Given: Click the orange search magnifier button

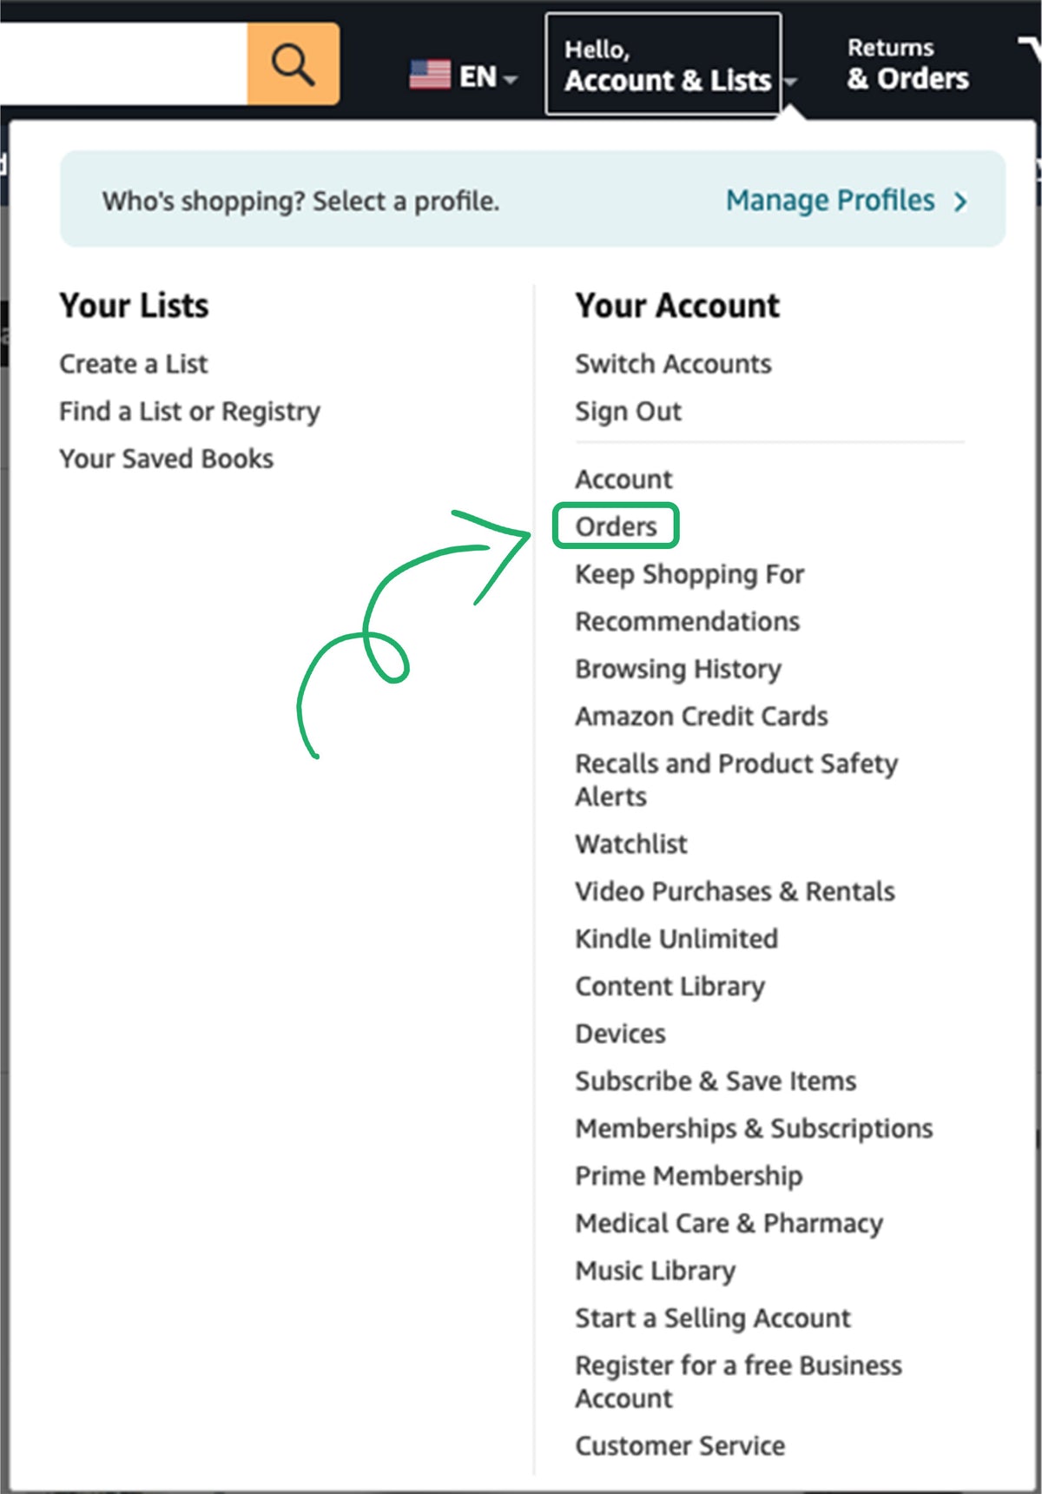Looking at the screenshot, I should [x=293, y=64].
